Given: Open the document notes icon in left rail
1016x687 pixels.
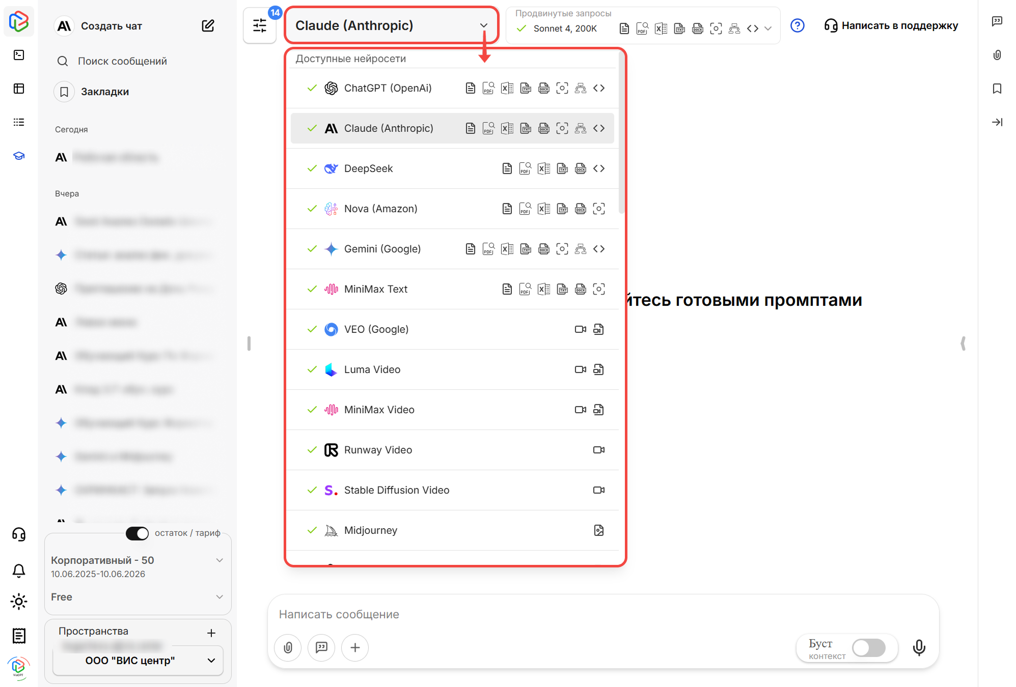Looking at the screenshot, I should click(19, 636).
